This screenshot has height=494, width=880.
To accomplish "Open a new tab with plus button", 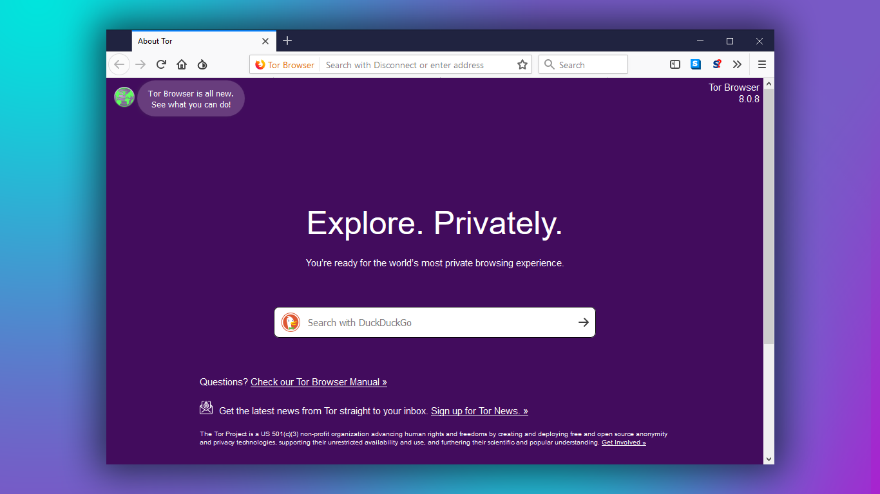I will (x=287, y=41).
